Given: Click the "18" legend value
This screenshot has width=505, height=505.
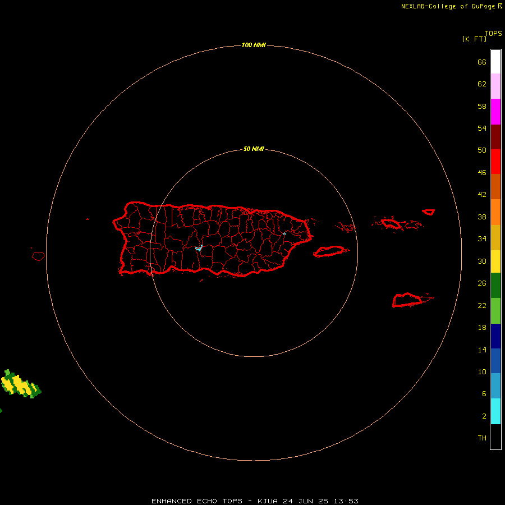Looking at the screenshot, I should point(482,328).
